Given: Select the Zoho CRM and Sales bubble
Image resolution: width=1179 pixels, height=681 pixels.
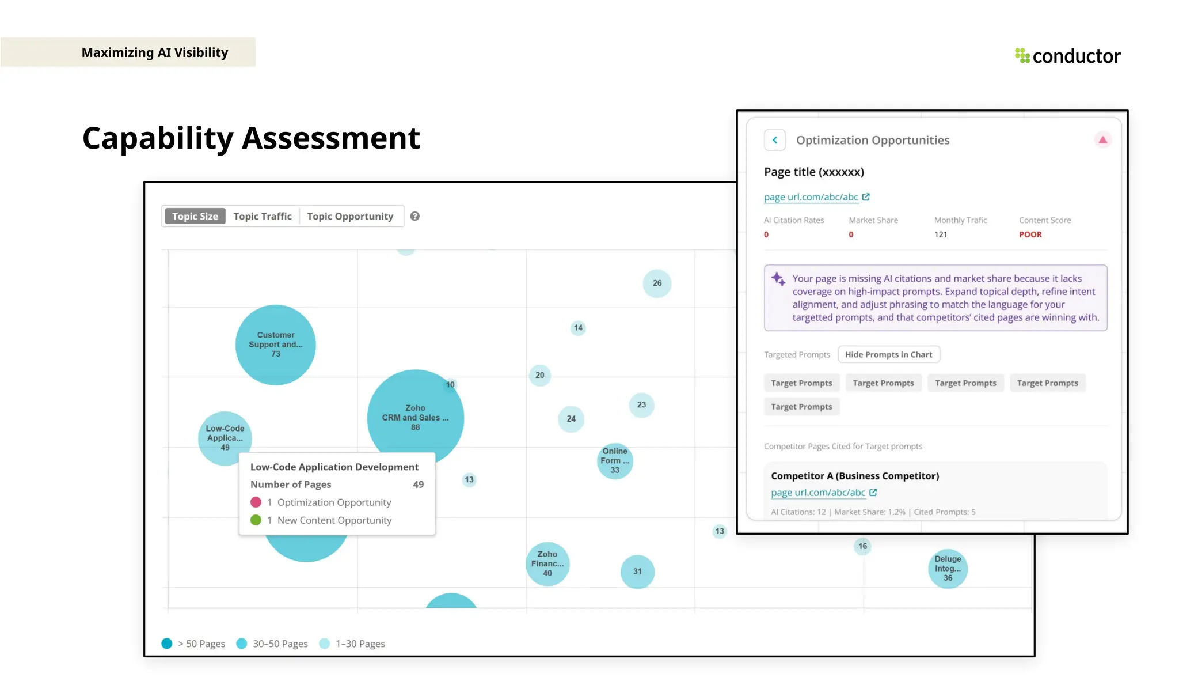Looking at the screenshot, I should pos(415,418).
